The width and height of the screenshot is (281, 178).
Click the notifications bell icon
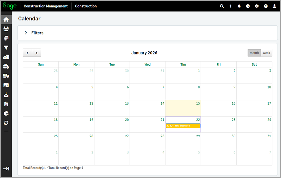coord(239,6)
